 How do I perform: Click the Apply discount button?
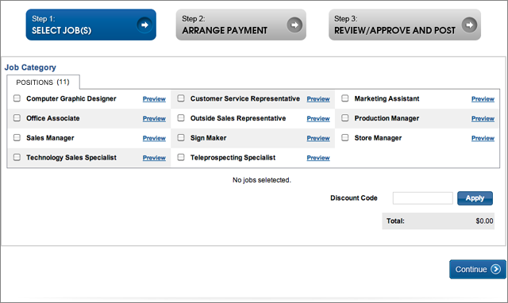[x=475, y=198]
